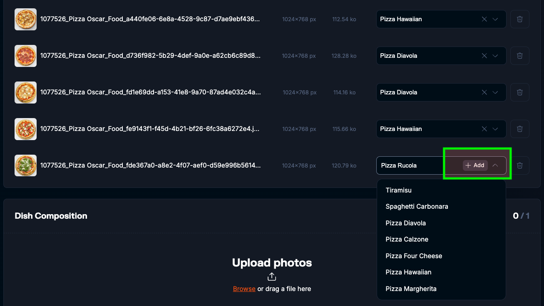The width and height of the screenshot is (544, 306).
Task: Open the first Pizza Hawaiian tag dropdown
Action: click(x=495, y=19)
